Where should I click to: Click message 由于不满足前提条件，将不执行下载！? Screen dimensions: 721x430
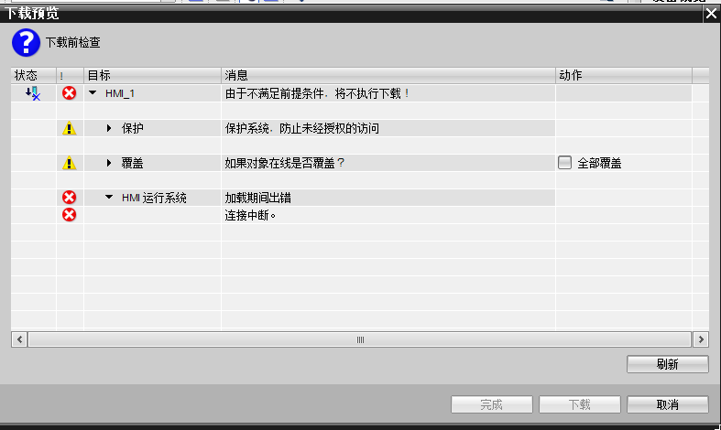317,93
